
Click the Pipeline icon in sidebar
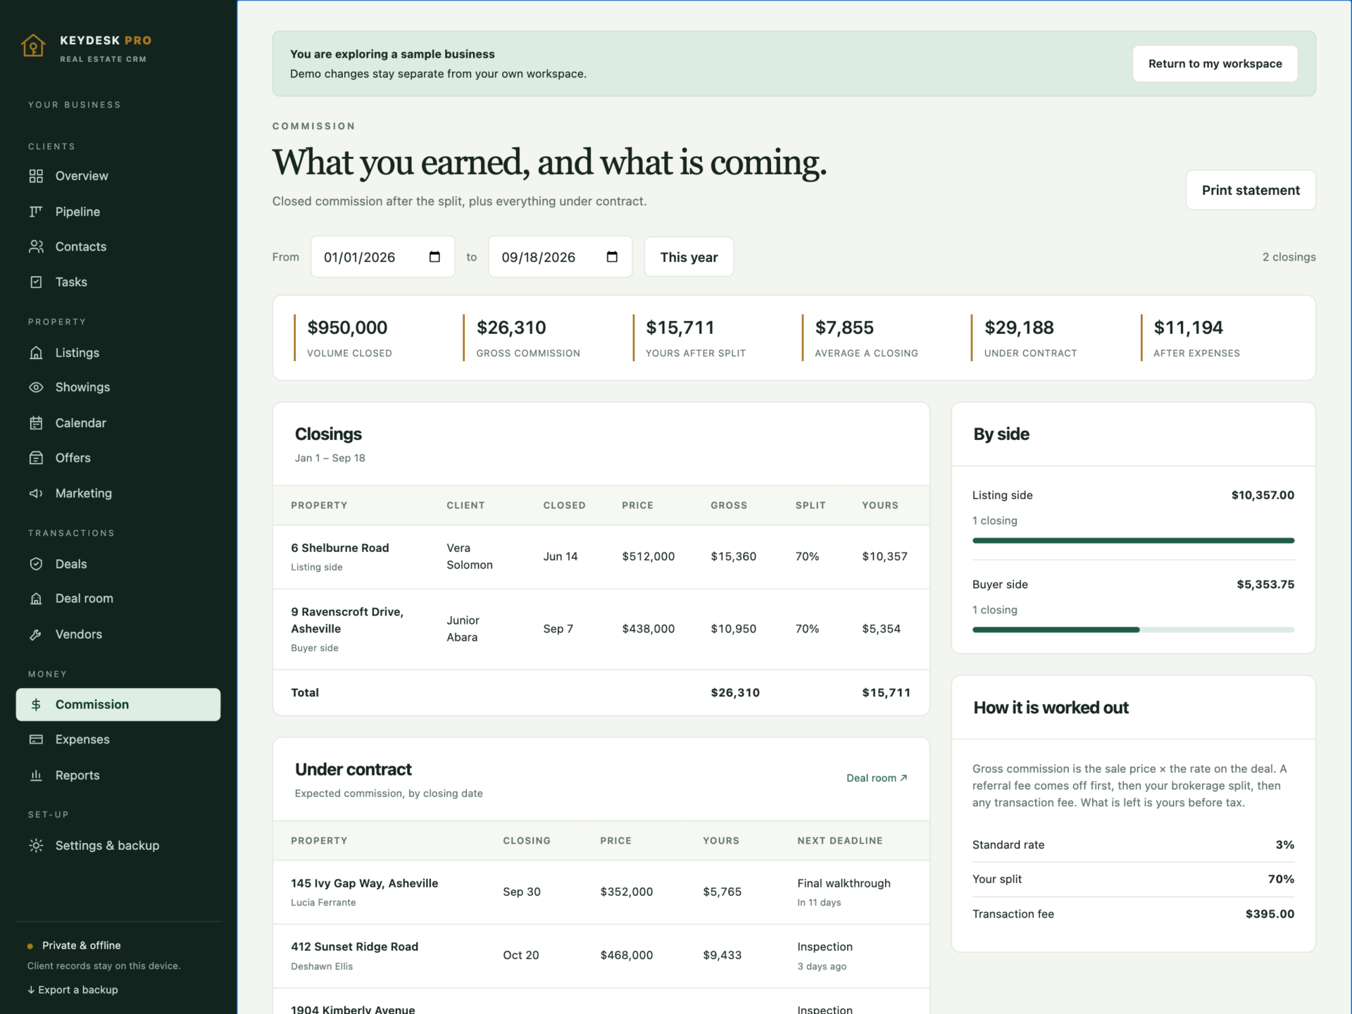(x=36, y=211)
